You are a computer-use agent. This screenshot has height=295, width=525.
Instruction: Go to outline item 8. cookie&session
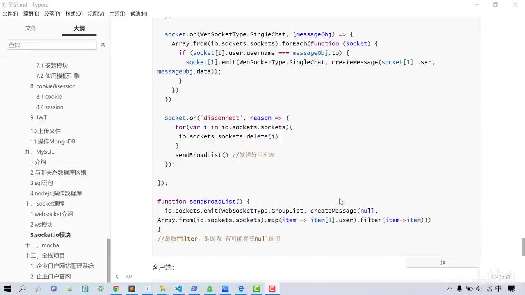click(x=53, y=86)
